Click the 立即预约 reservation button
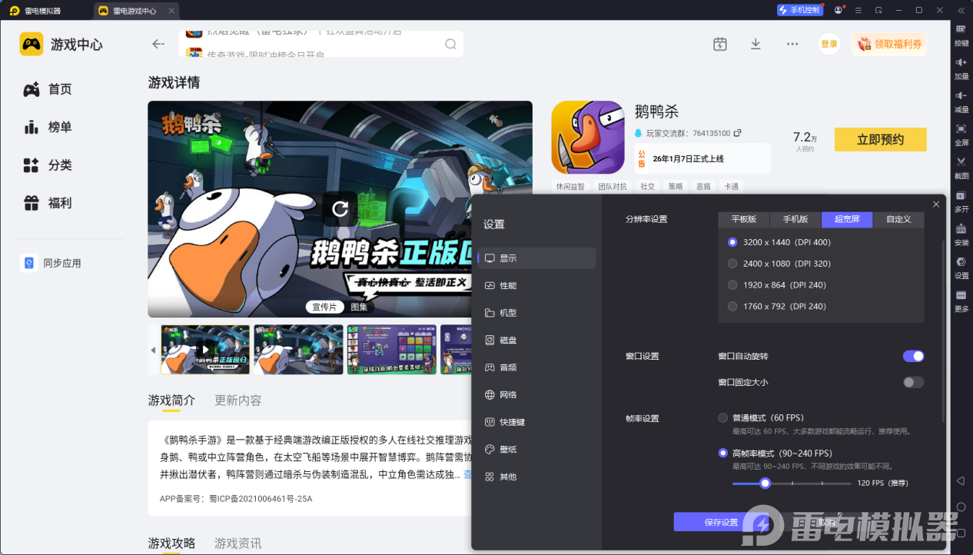Screen dimensions: 973x555 click(x=880, y=139)
